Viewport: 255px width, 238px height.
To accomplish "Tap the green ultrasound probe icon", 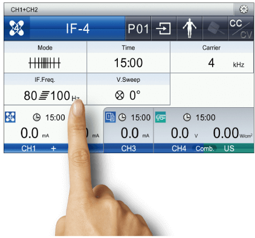I will coord(160,117).
